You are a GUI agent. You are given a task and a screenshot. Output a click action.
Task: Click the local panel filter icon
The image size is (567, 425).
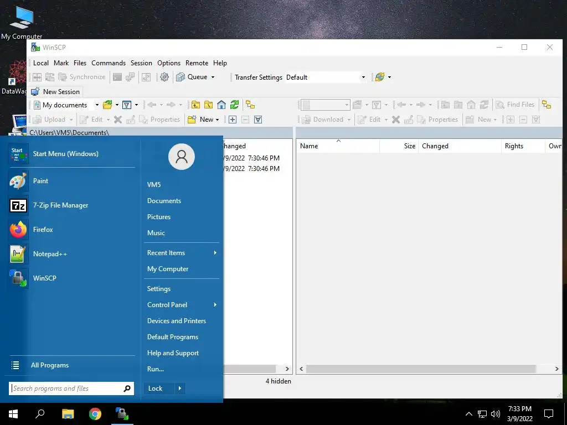pos(127,105)
